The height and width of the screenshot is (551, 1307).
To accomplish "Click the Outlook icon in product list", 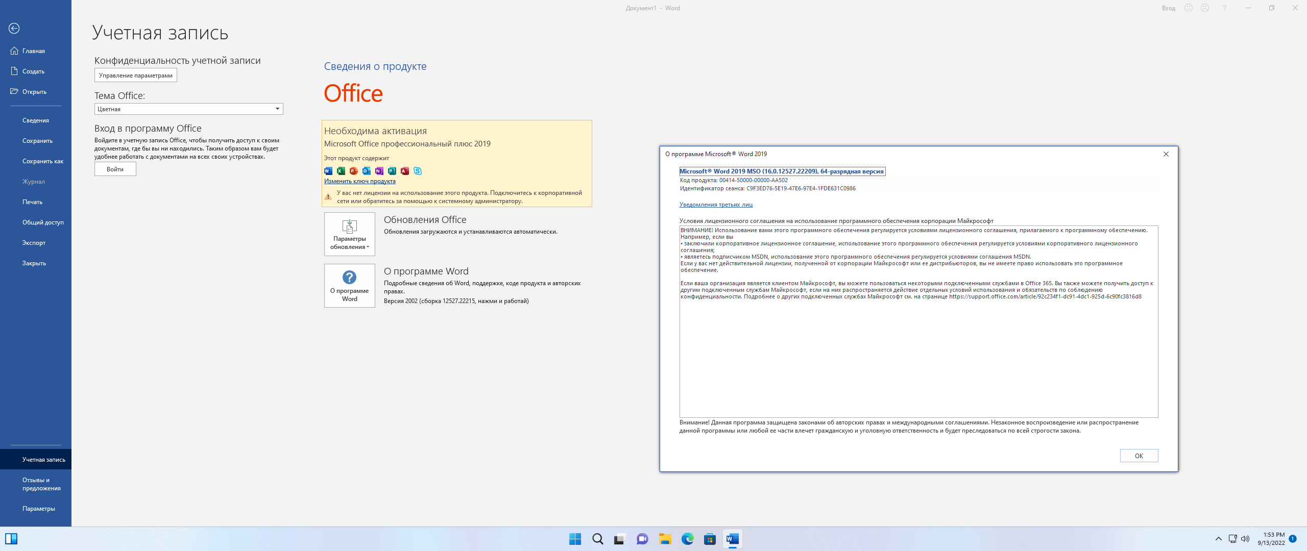I will click(x=367, y=171).
